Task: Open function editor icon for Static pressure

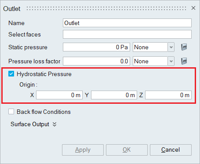Action: point(184,47)
